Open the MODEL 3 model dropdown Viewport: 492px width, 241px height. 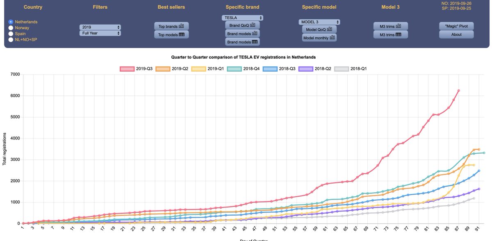319,22
